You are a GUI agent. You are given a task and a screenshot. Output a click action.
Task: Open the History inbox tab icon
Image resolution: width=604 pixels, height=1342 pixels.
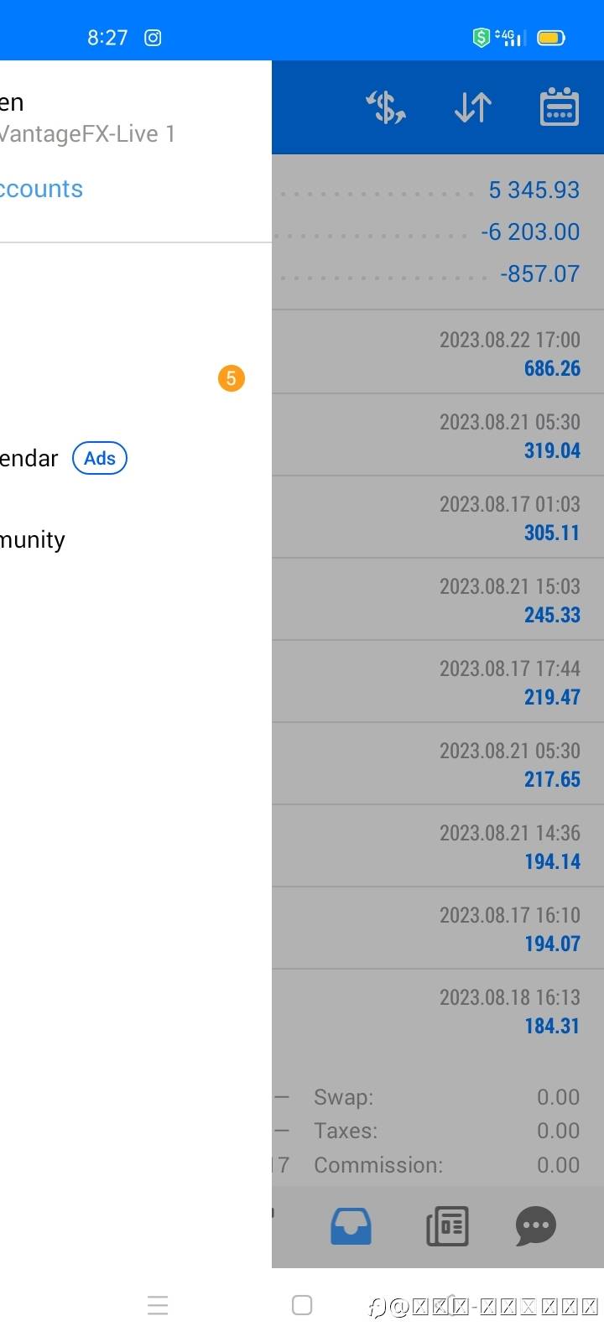(351, 1226)
